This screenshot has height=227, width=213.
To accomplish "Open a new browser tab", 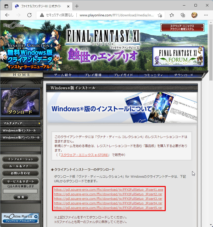I will pos(77,6).
